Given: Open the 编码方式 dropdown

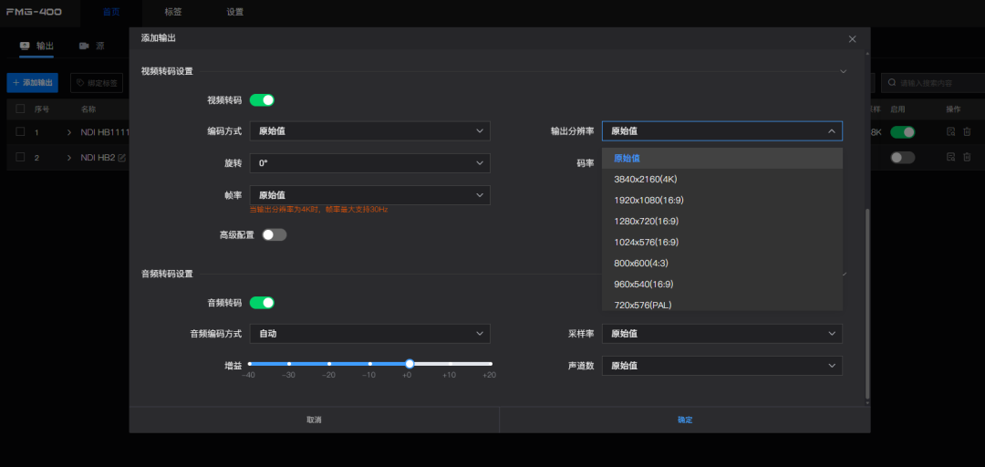Looking at the screenshot, I should (369, 131).
